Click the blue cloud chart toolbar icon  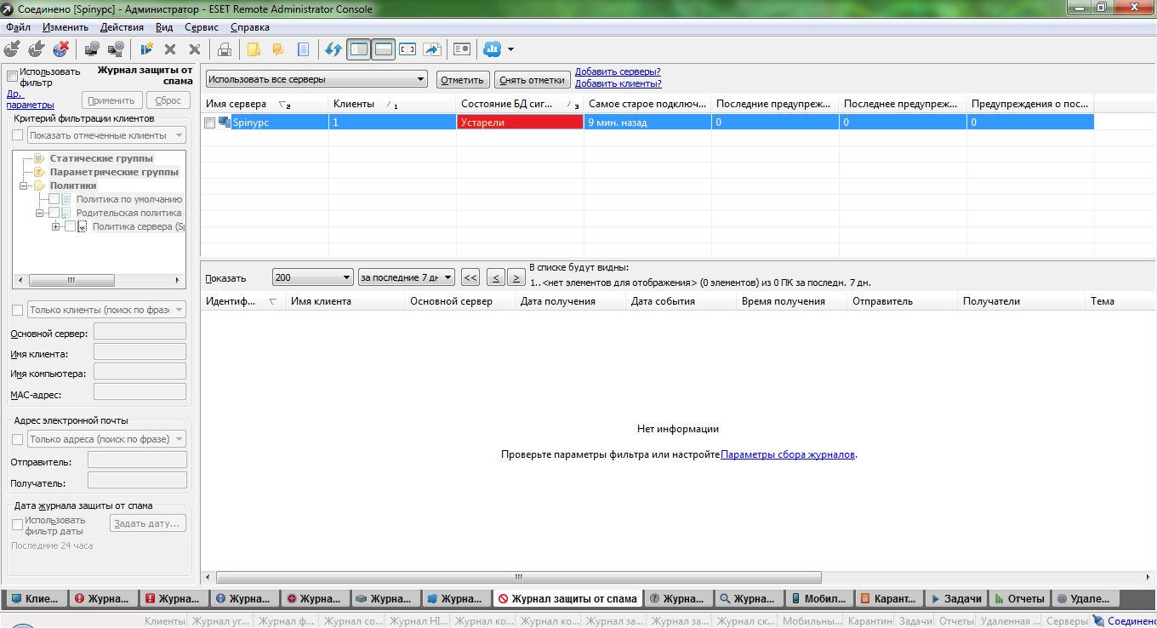493,49
